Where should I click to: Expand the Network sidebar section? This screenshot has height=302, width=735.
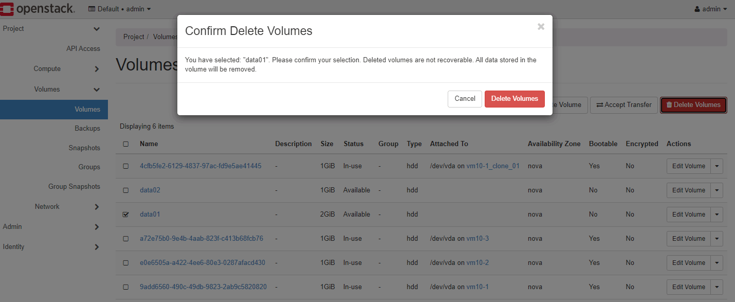pyautogui.click(x=97, y=207)
